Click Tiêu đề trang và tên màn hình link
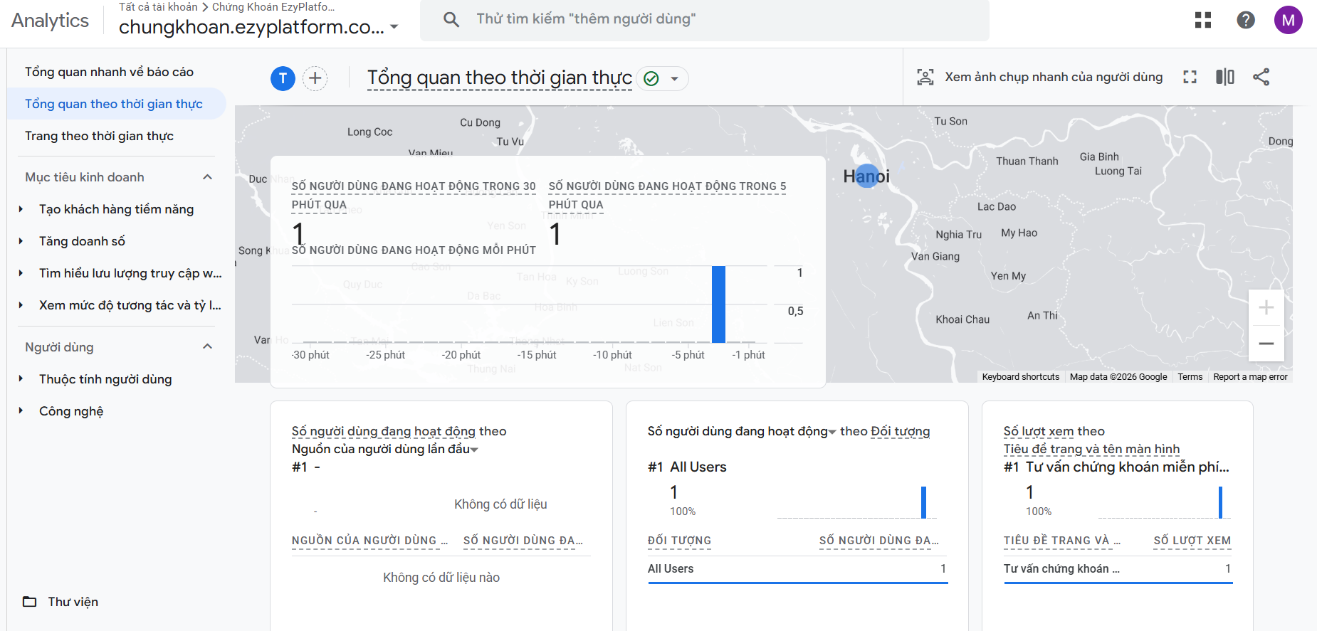 1091,449
